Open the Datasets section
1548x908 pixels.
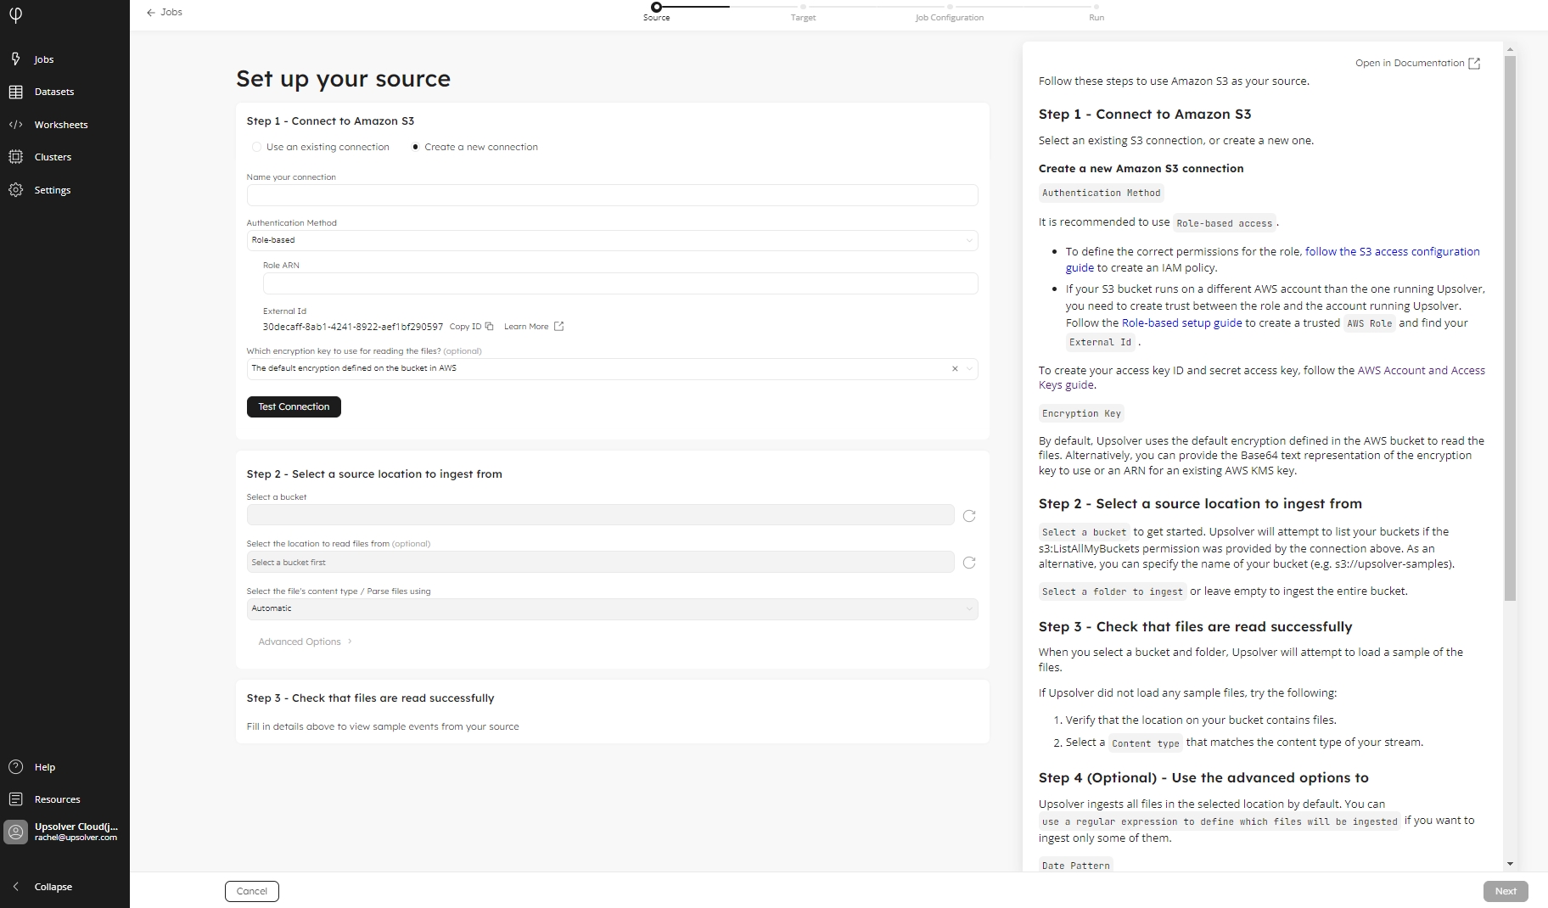(x=53, y=92)
